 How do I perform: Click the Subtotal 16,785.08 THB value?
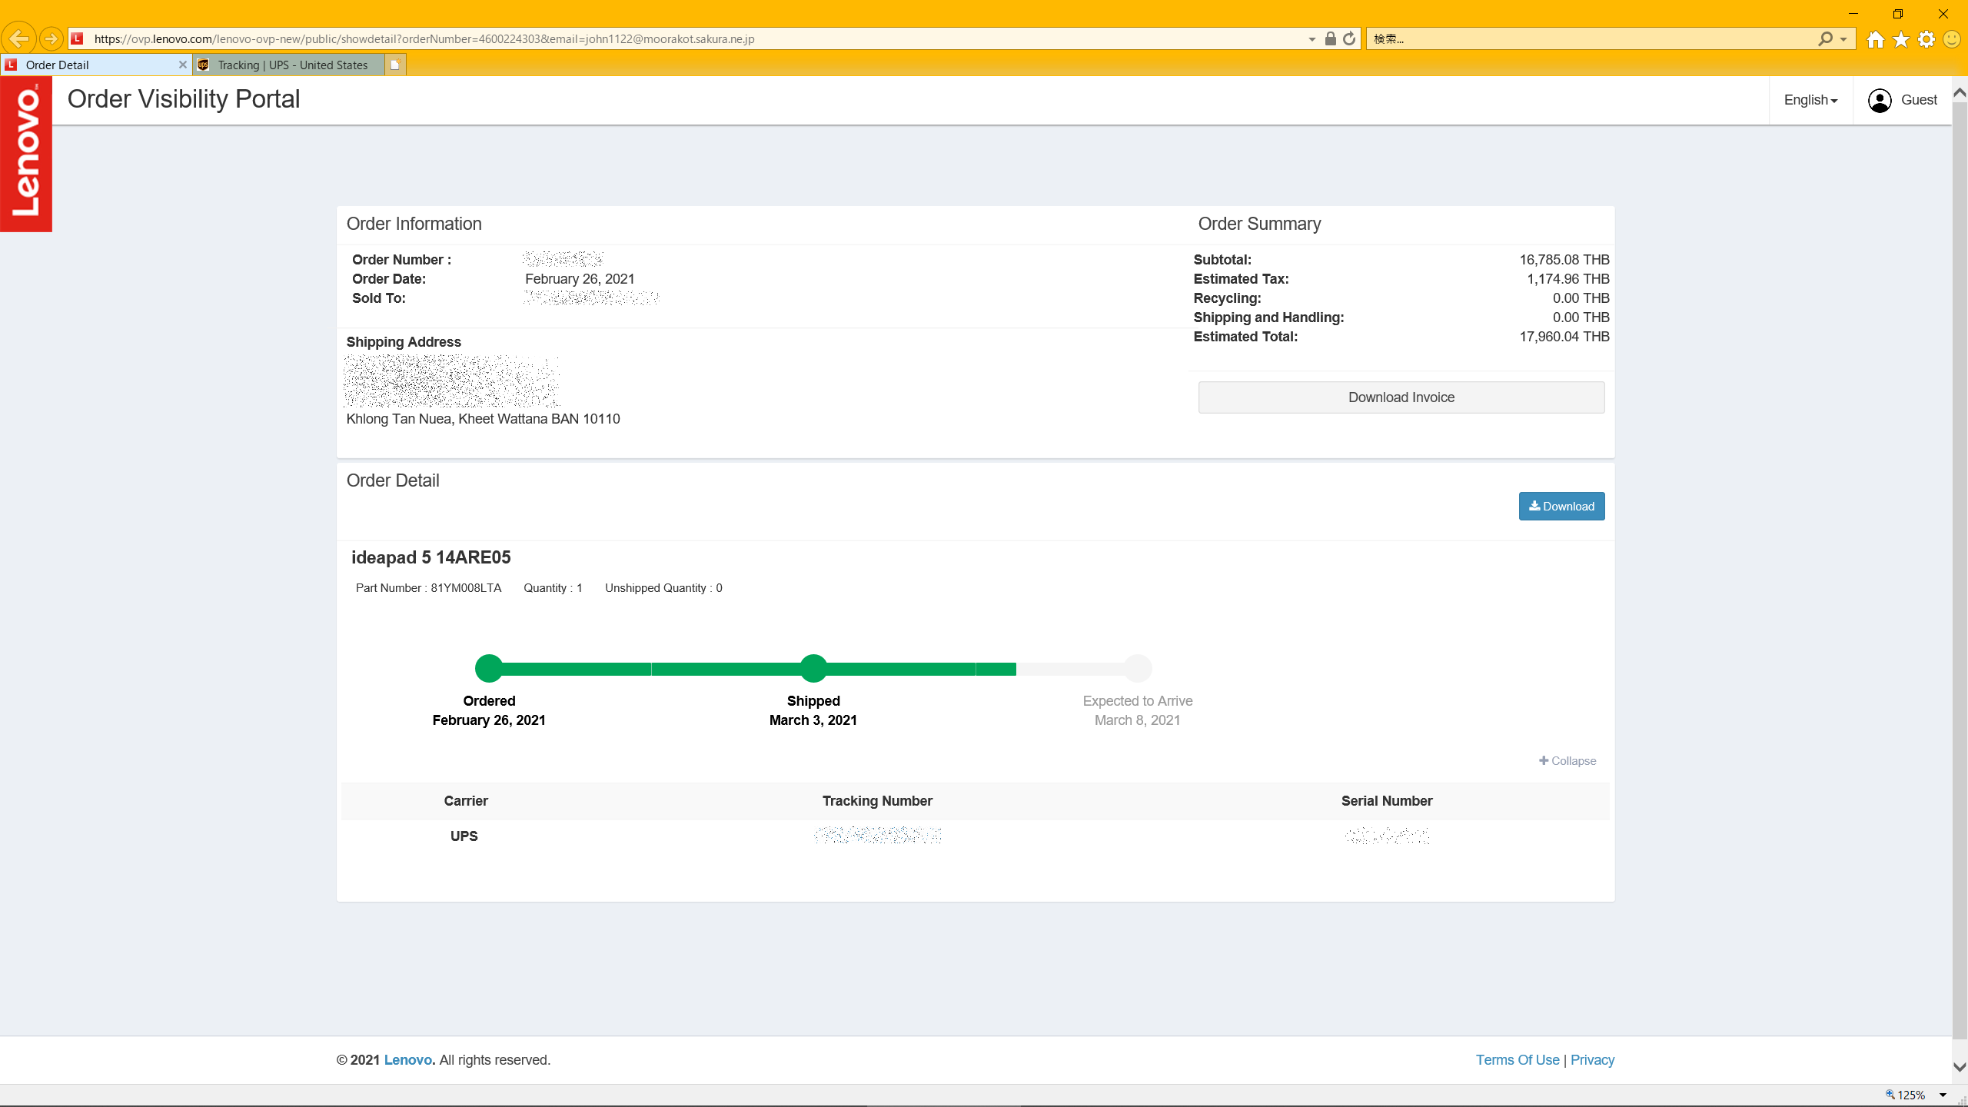click(1564, 260)
